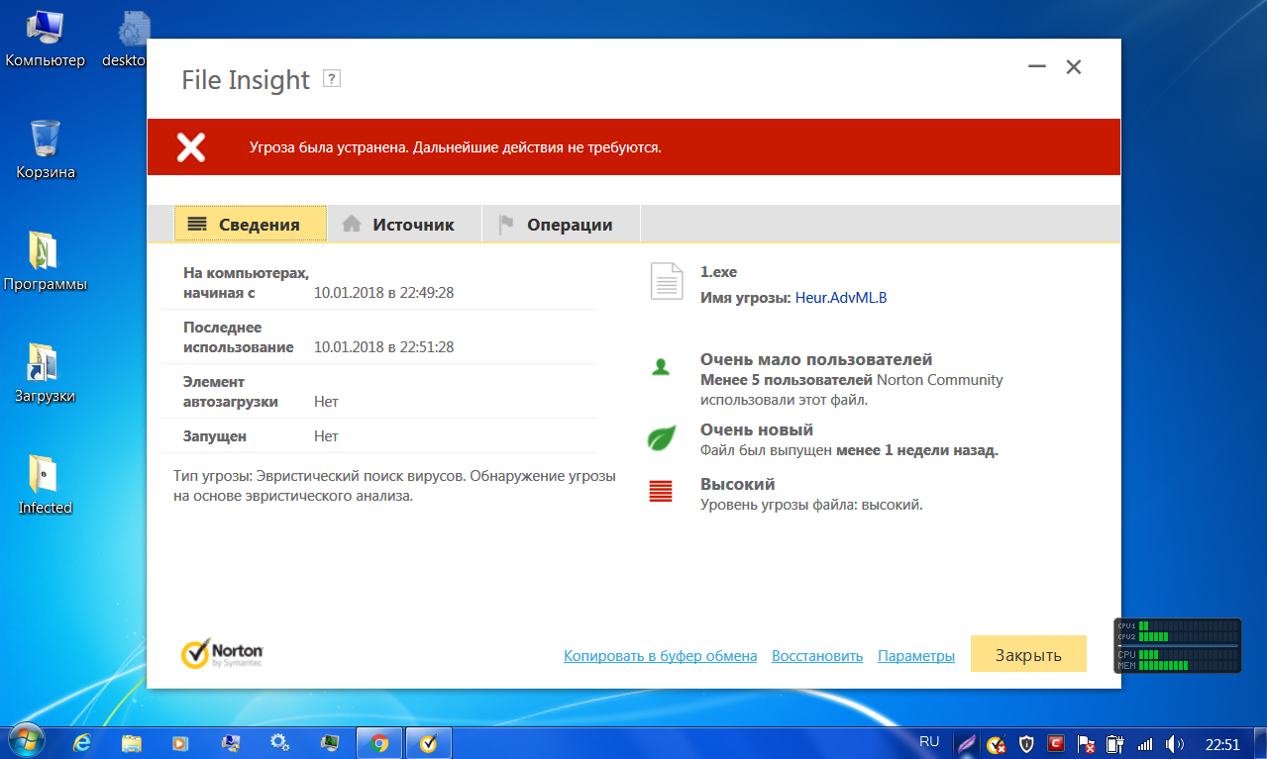Open the Операции tab

pos(561,225)
